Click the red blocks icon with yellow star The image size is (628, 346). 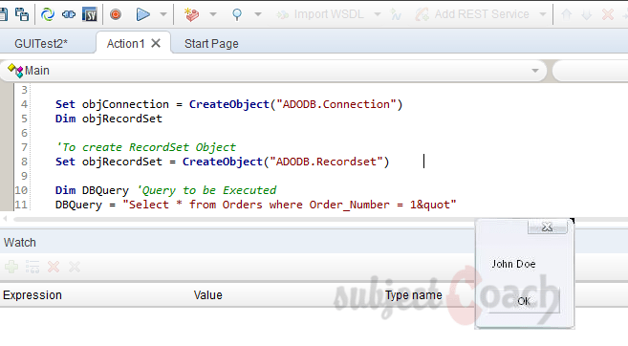pos(191,15)
